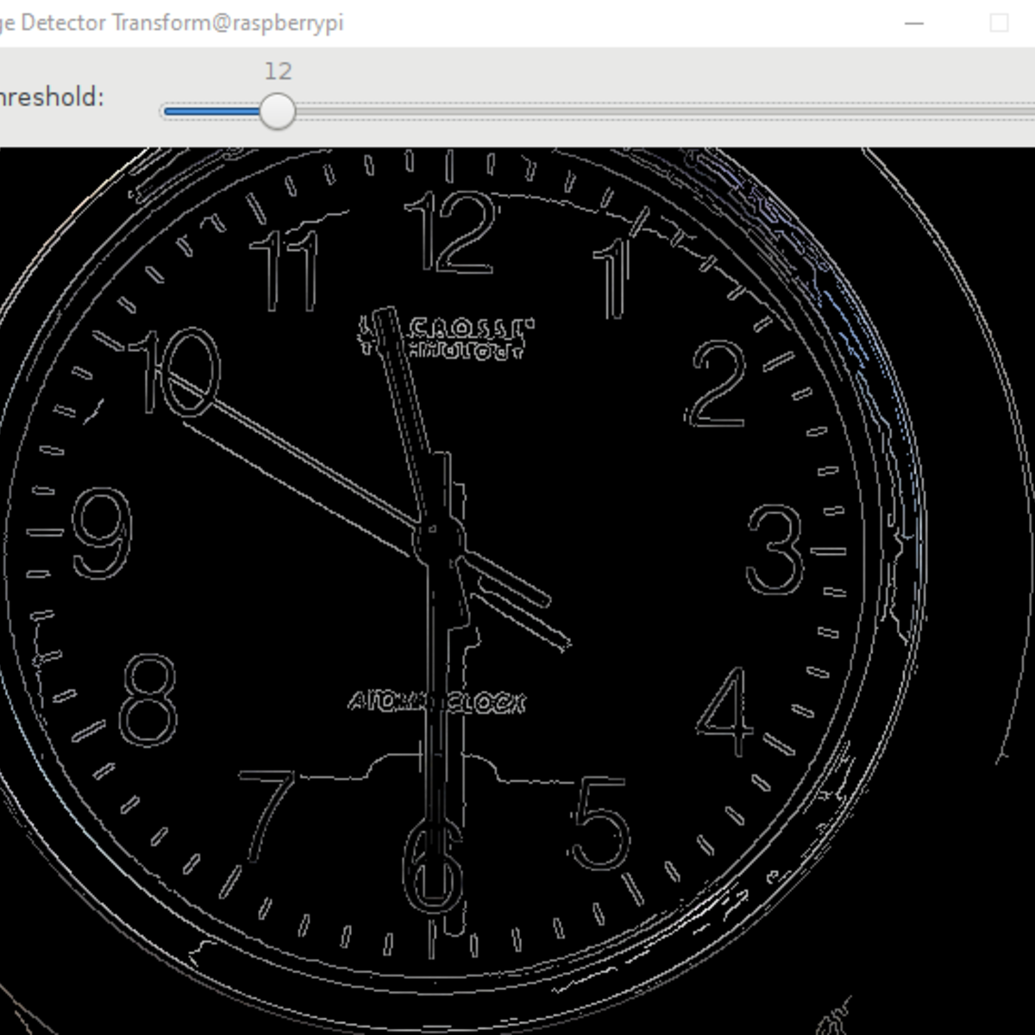This screenshot has height=1035, width=1035.
Task: Click the La Crosse Technology logo text
Action: 446,337
